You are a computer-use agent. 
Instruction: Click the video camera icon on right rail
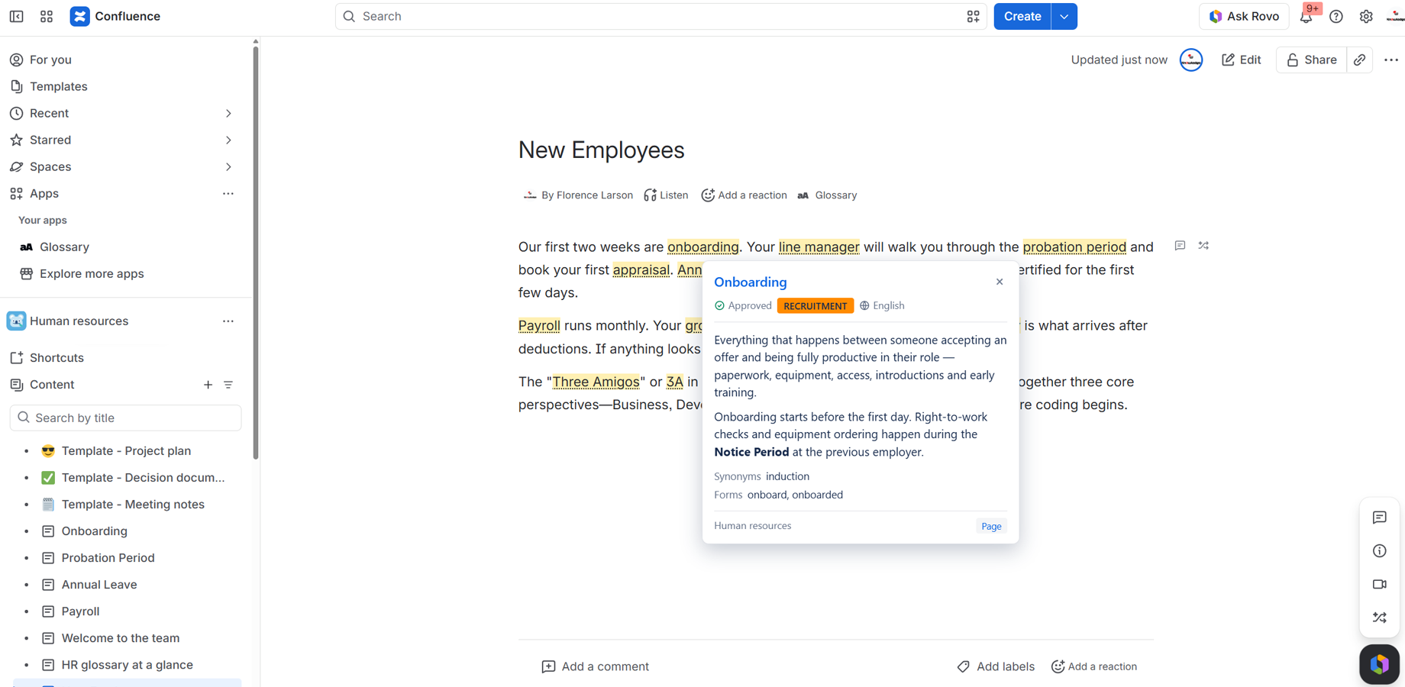pyautogui.click(x=1380, y=584)
